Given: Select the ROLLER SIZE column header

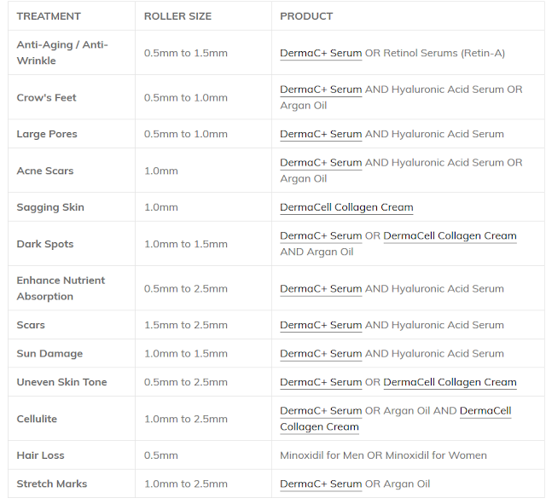Looking at the screenshot, I should click(x=177, y=16).
